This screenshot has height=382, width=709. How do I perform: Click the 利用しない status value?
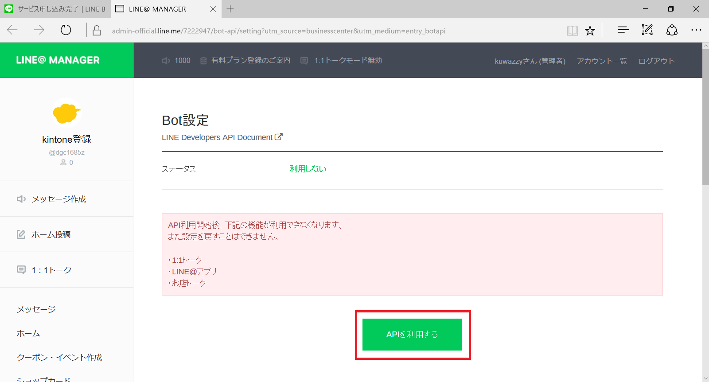click(308, 169)
